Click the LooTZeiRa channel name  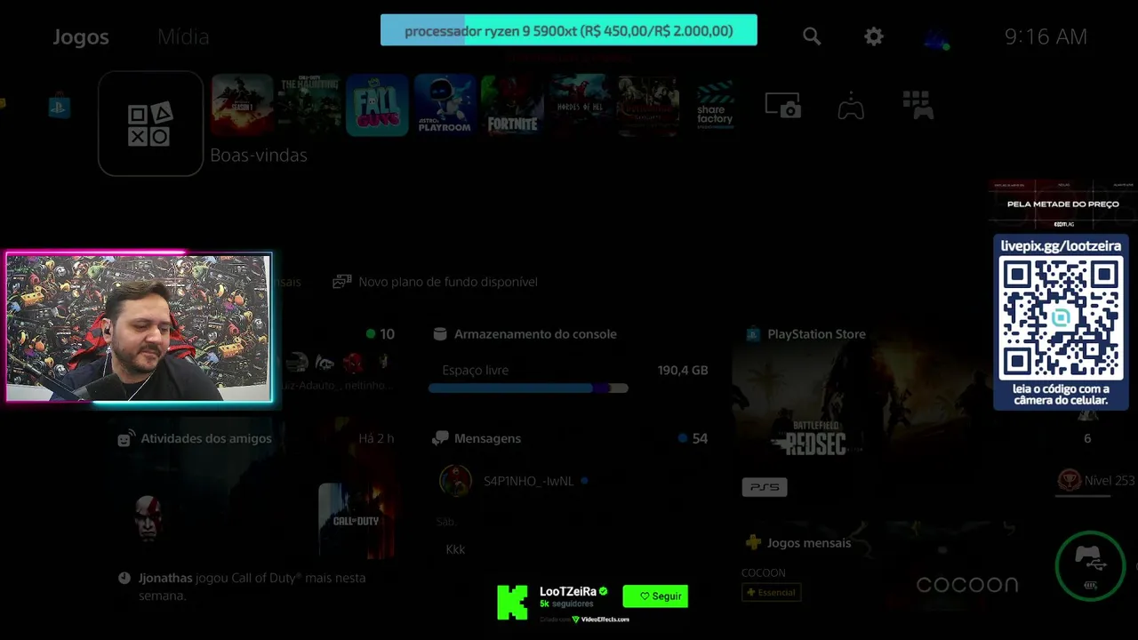point(568,591)
